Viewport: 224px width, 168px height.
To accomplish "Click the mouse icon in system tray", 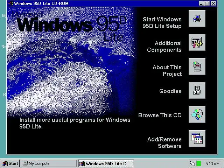I will tap(192, 163).
